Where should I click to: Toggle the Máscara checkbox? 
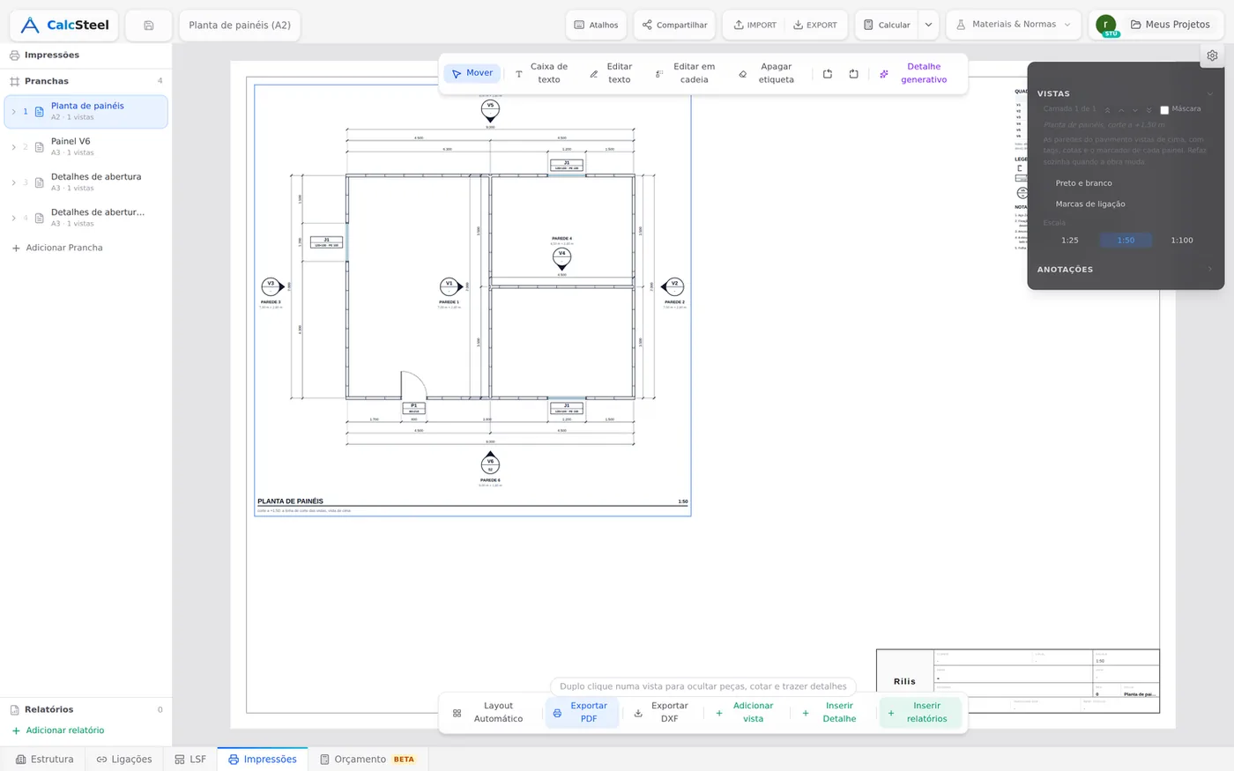(x=1164, y=110)
